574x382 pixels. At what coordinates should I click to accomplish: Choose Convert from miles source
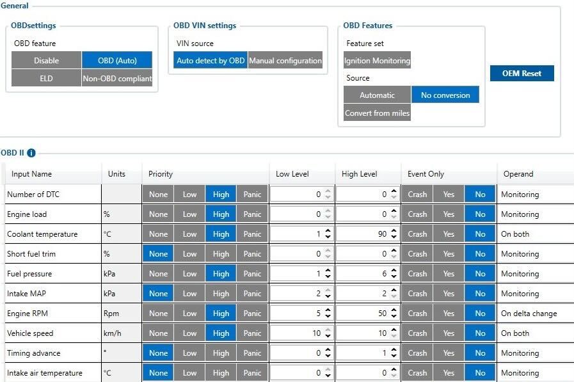pos(377,113)
